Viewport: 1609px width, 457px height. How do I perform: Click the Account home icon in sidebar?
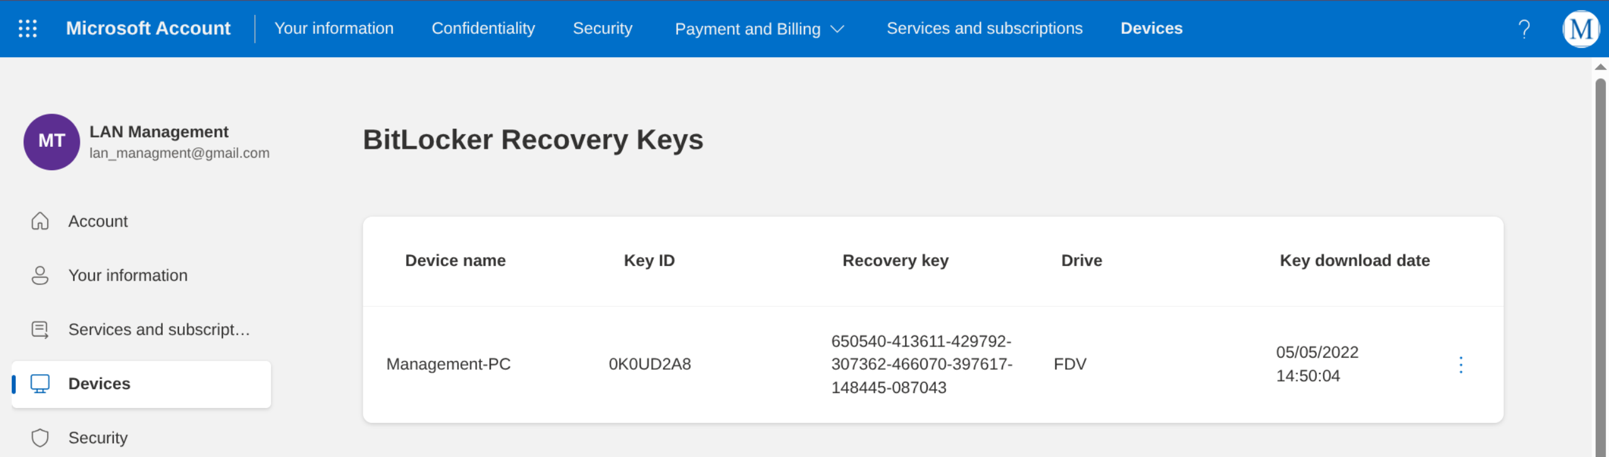click(40, 222)
